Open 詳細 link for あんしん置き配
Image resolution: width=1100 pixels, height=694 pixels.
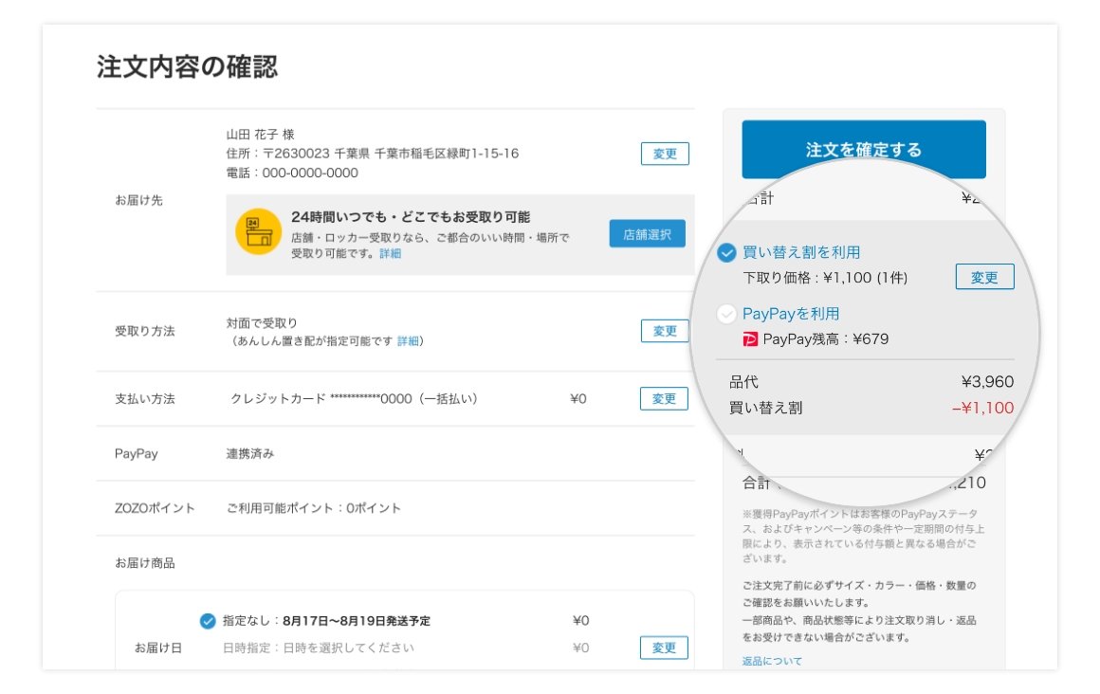[x=408, y=341]
